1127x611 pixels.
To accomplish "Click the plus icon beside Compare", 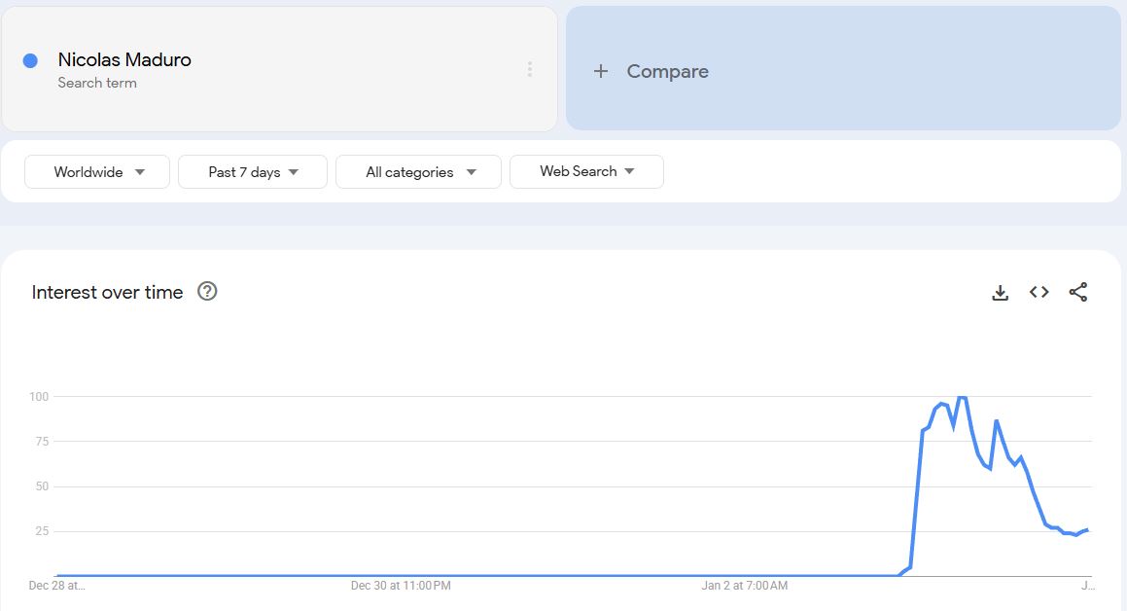I will point(601,71).
